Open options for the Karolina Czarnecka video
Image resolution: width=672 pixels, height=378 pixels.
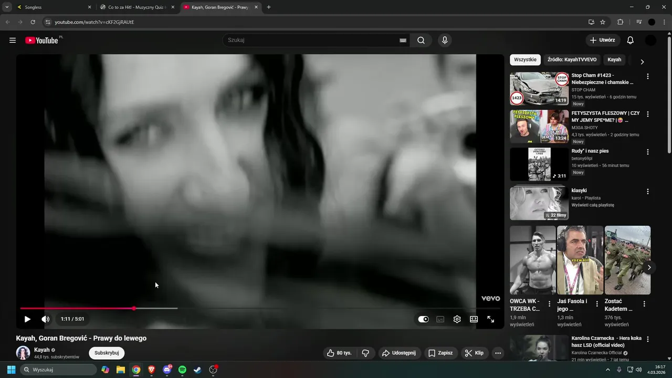(647, 340)
